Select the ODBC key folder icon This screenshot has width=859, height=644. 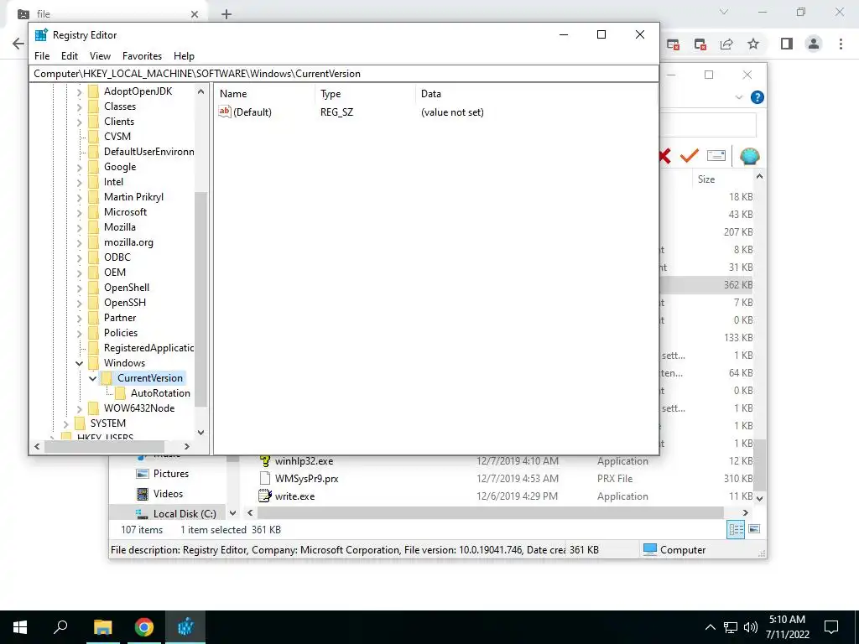point(94,257)
